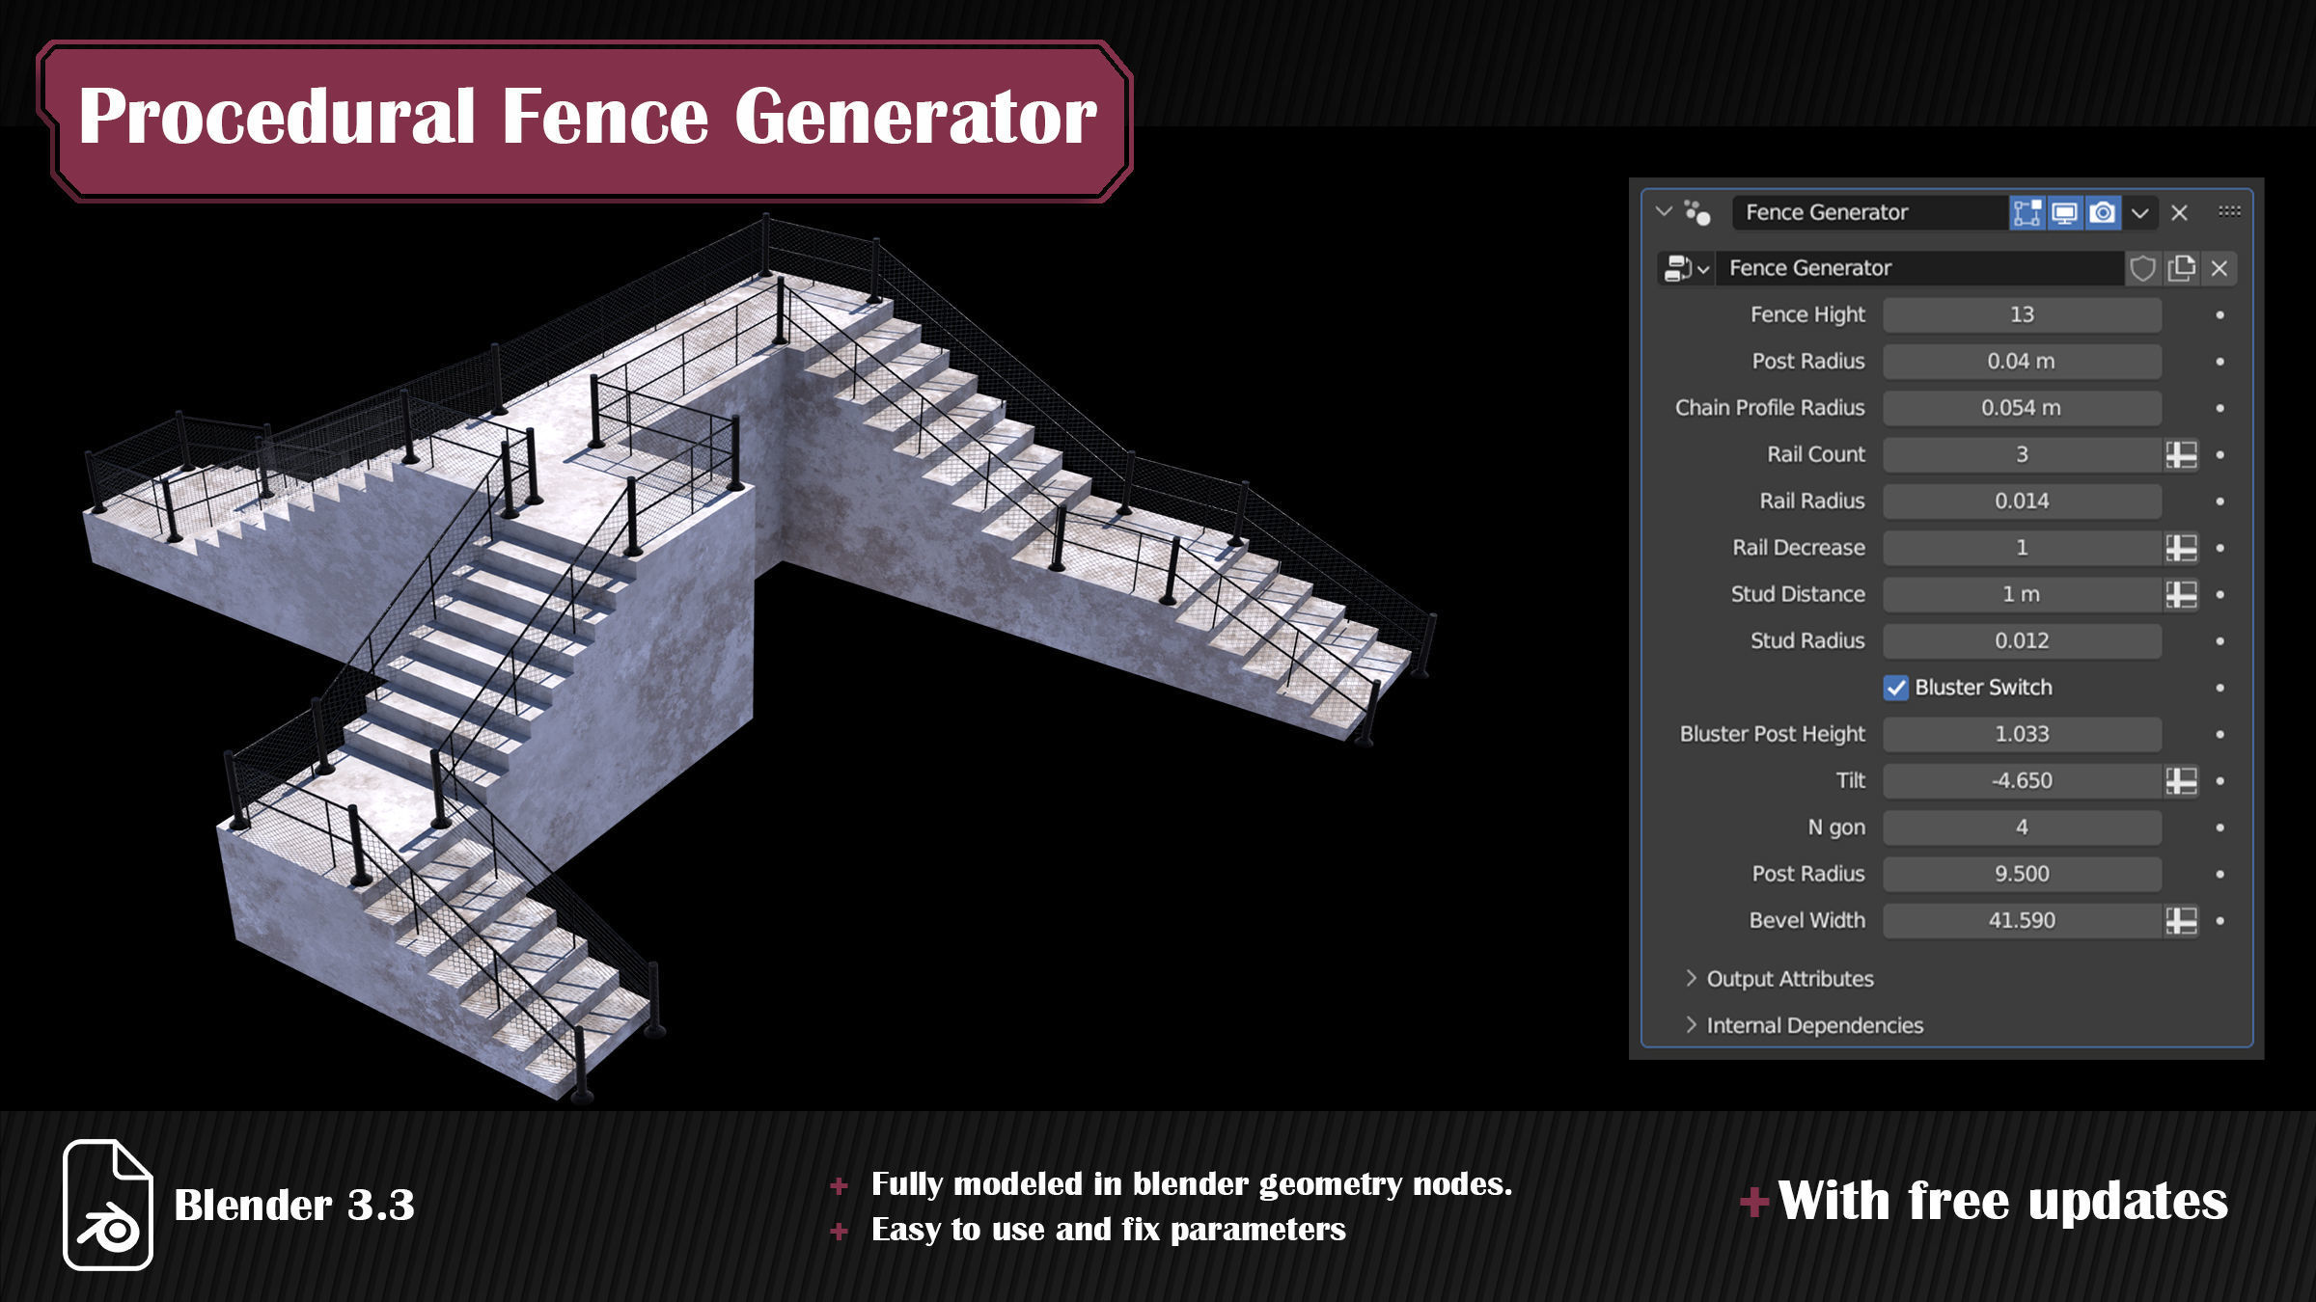
Task: Uncheck the Bluster Switch checkbox
Action: 1895,688
